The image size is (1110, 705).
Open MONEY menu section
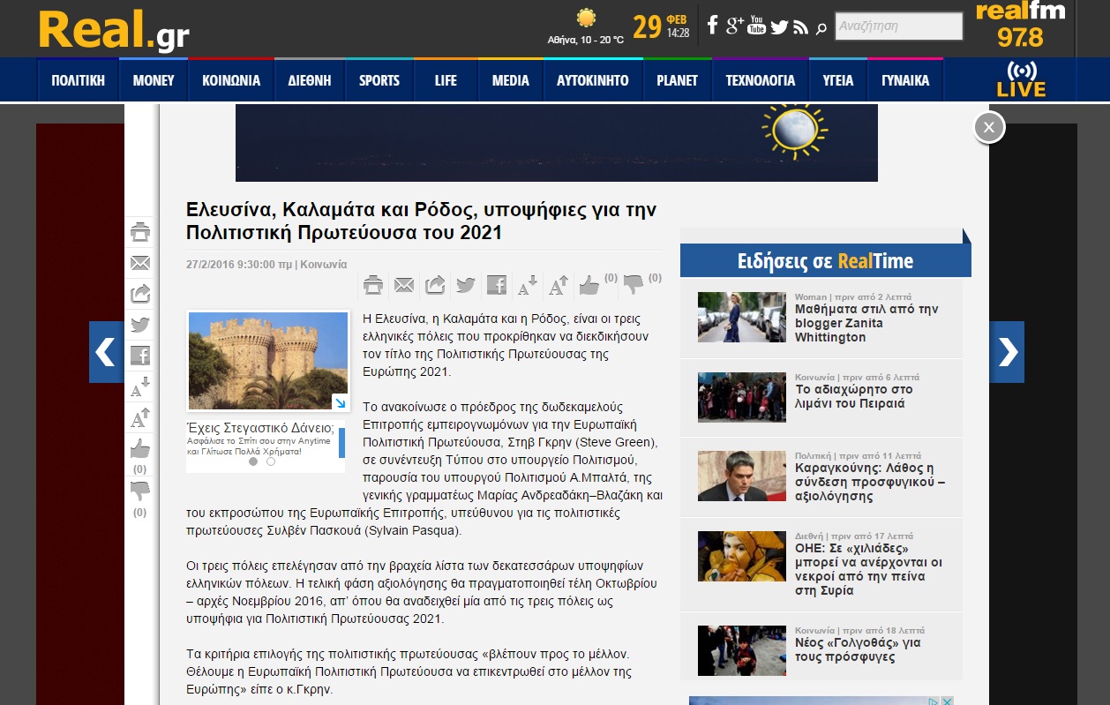[154, 80]
